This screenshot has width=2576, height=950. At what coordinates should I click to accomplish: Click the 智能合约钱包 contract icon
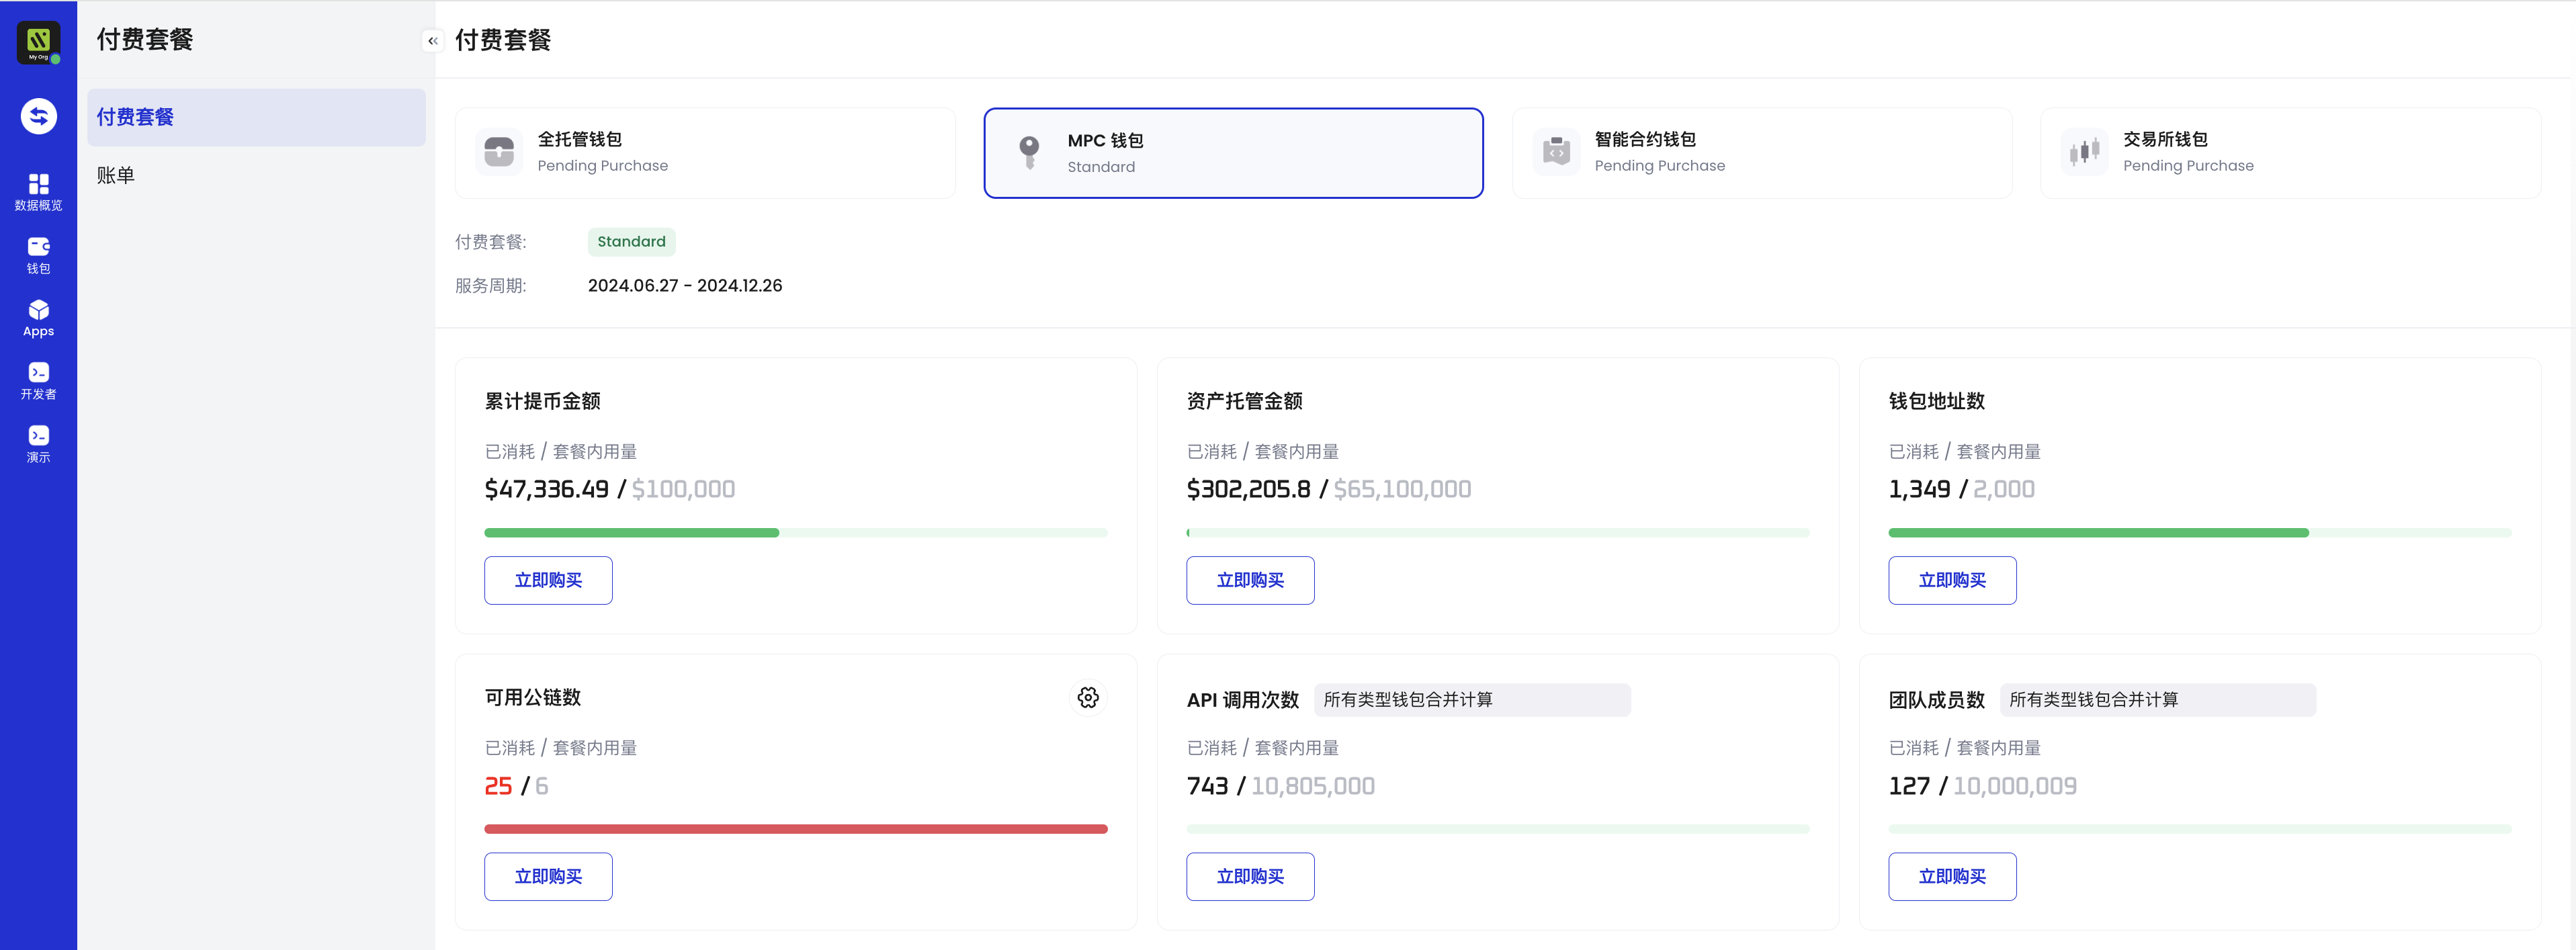click(1556, 152)
